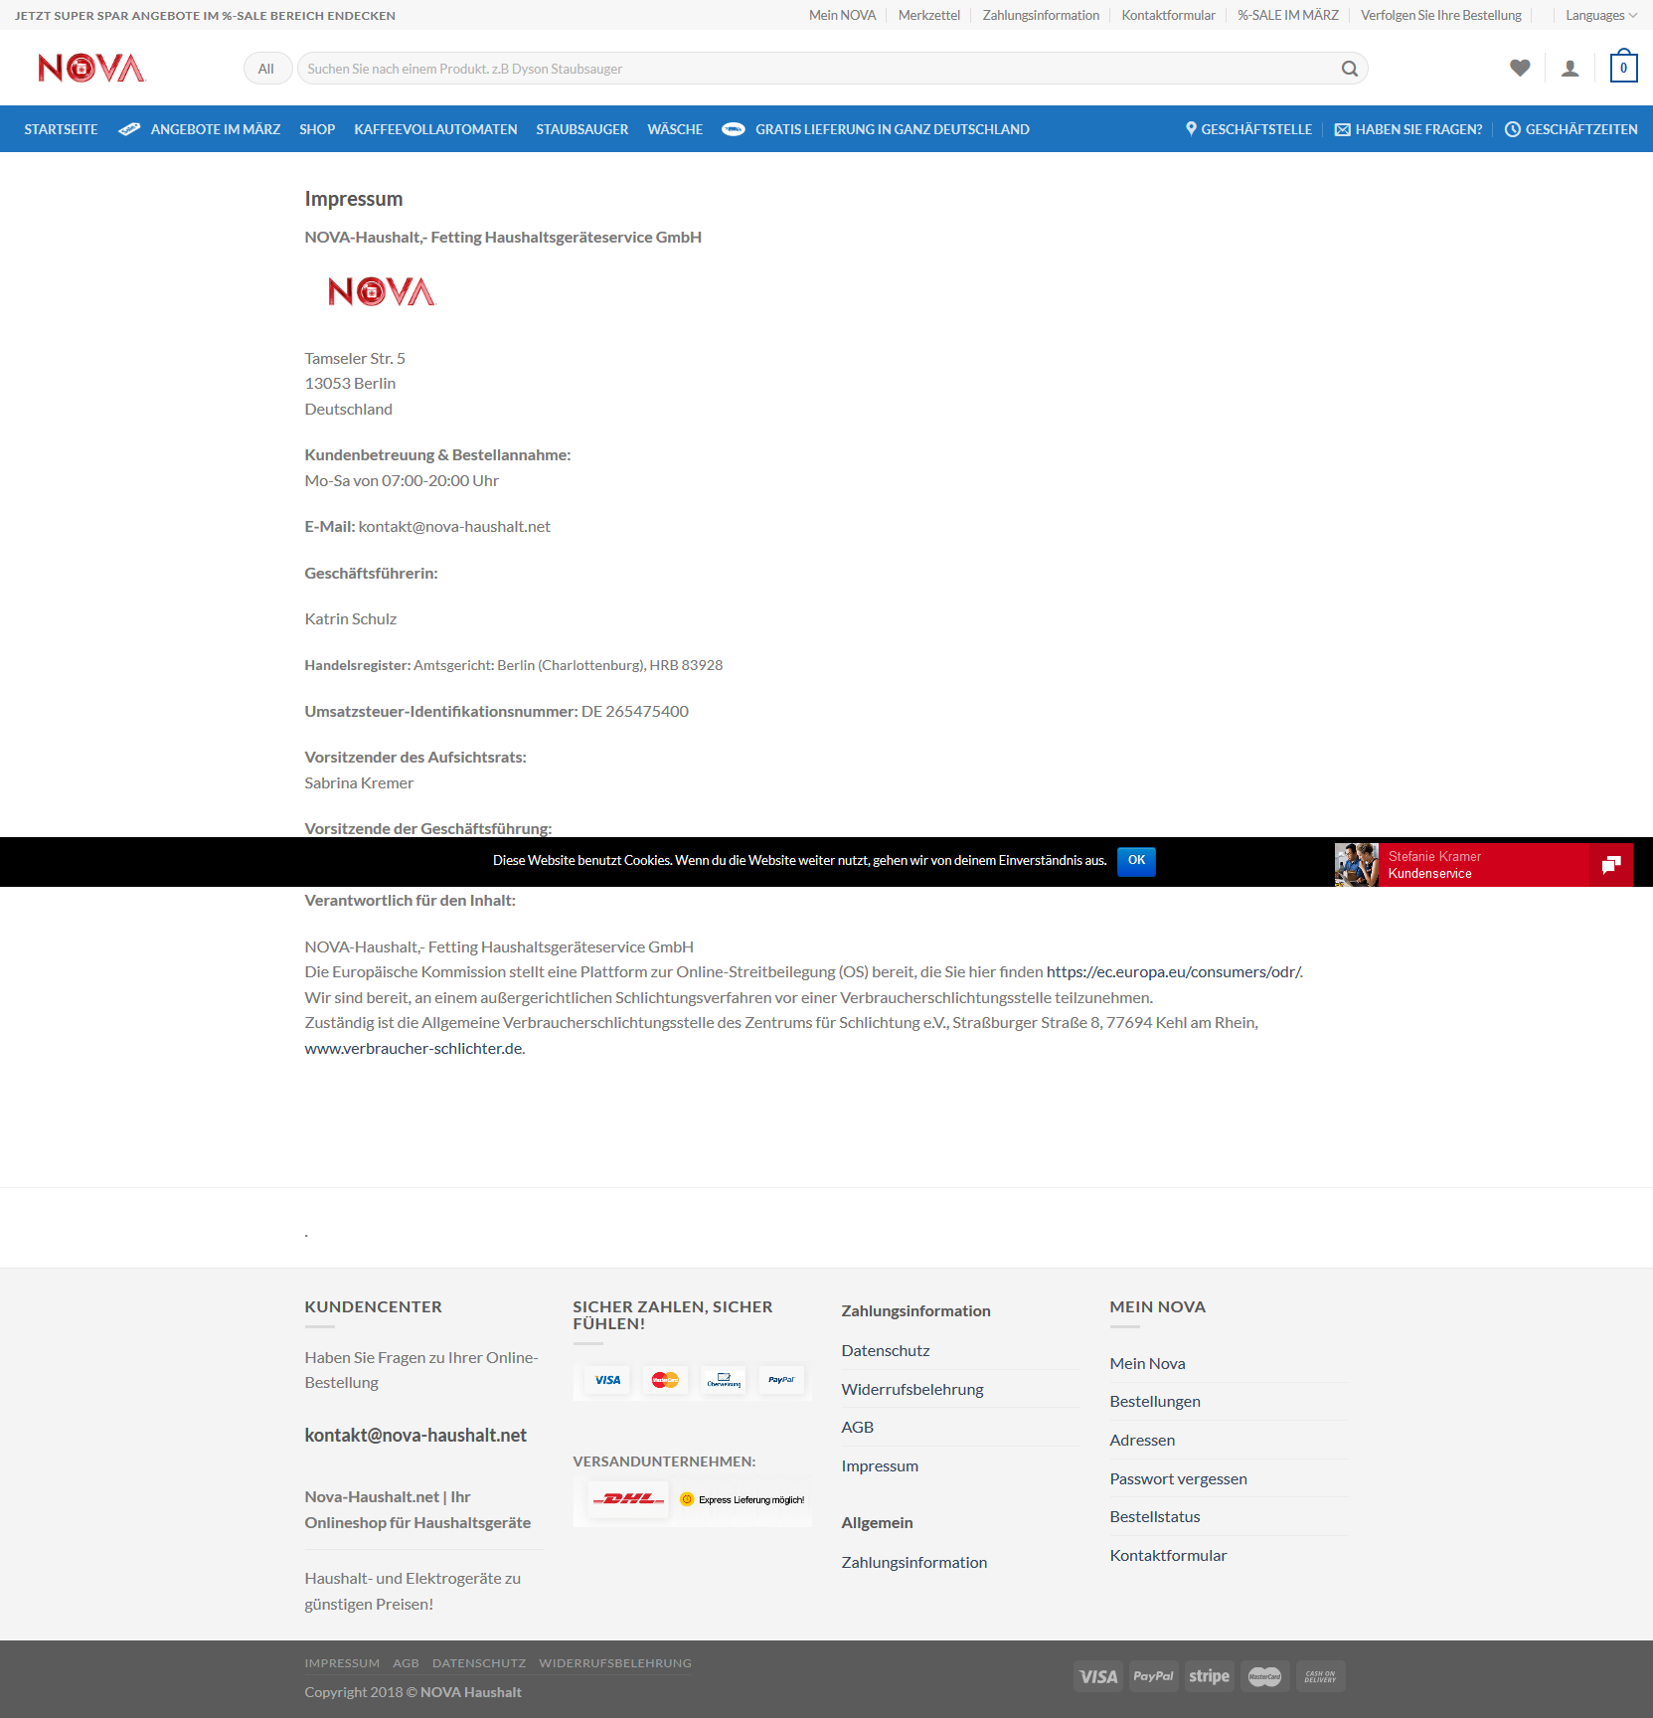1653x1718 pixels.
Task: Click the Überweisung payment icon
Action: click(x=724, y=1380)
